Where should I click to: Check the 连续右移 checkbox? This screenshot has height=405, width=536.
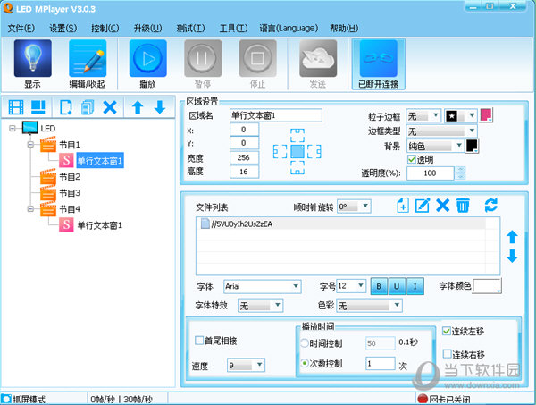click(447, 354)
